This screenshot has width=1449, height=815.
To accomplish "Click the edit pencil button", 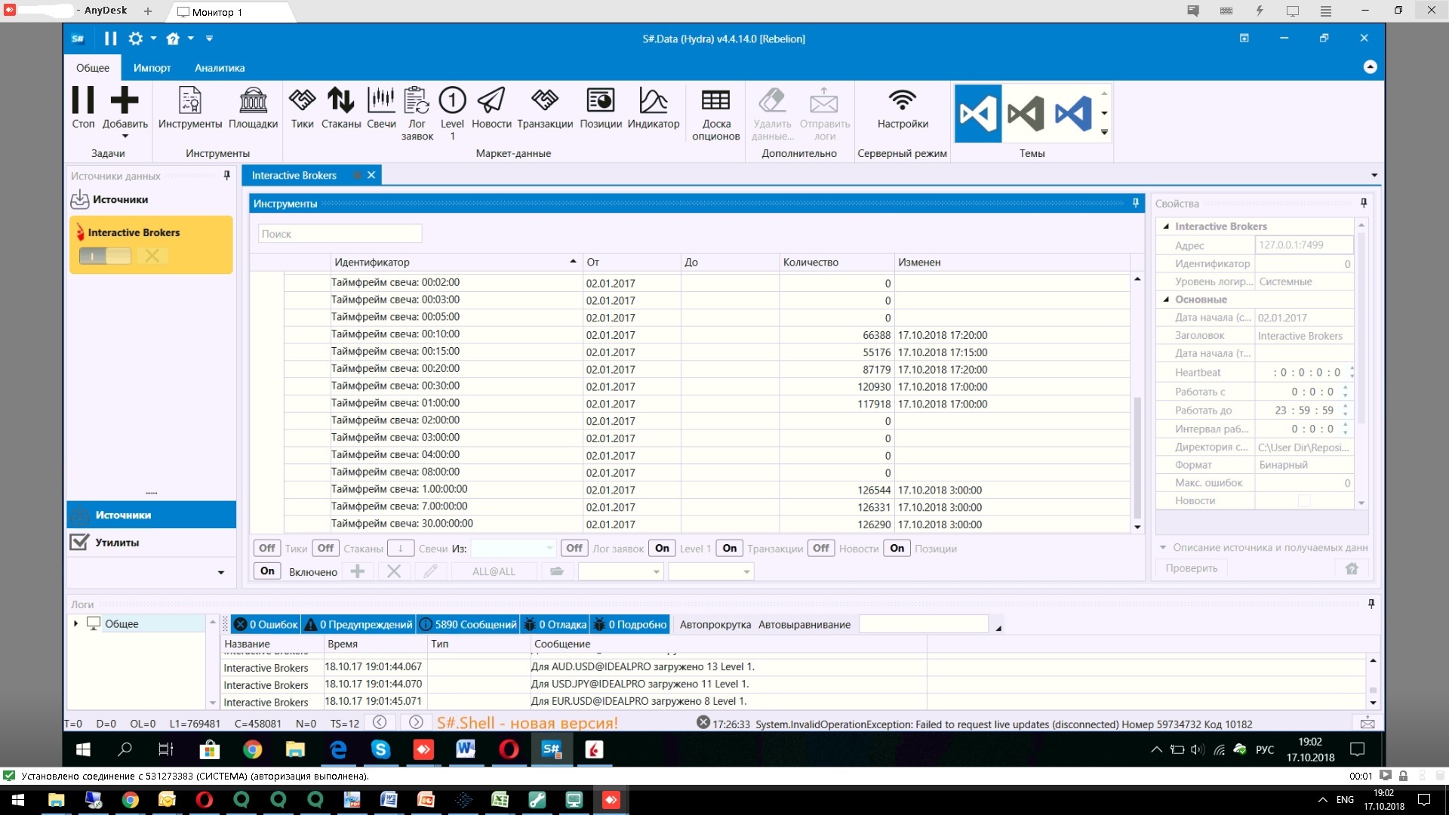I will pyautogui.click(x=430, y=571).
